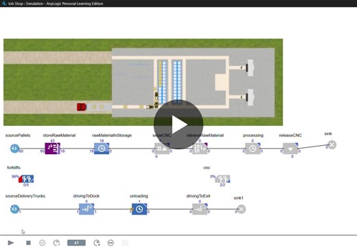Screen dimensions: 357x249
Task: Click the '99%' forklifts utilization value
Action: [x=15, y=177]
